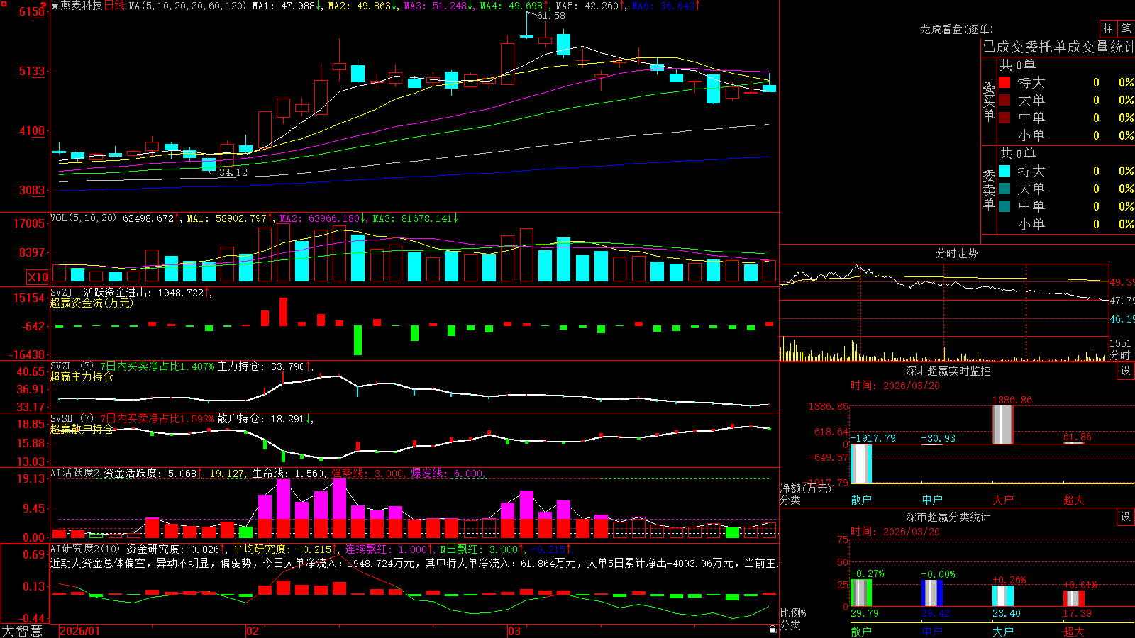1135x638 pixels.
Task: Change the 日线 chart period
Action: (x=114, y=6)
